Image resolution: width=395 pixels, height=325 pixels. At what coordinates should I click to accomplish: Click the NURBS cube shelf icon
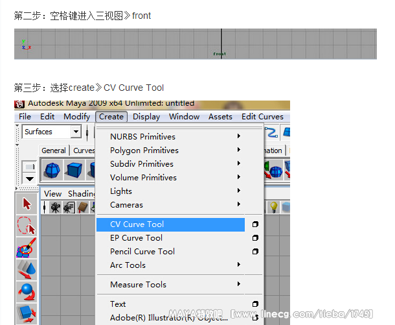click(74, 169)
